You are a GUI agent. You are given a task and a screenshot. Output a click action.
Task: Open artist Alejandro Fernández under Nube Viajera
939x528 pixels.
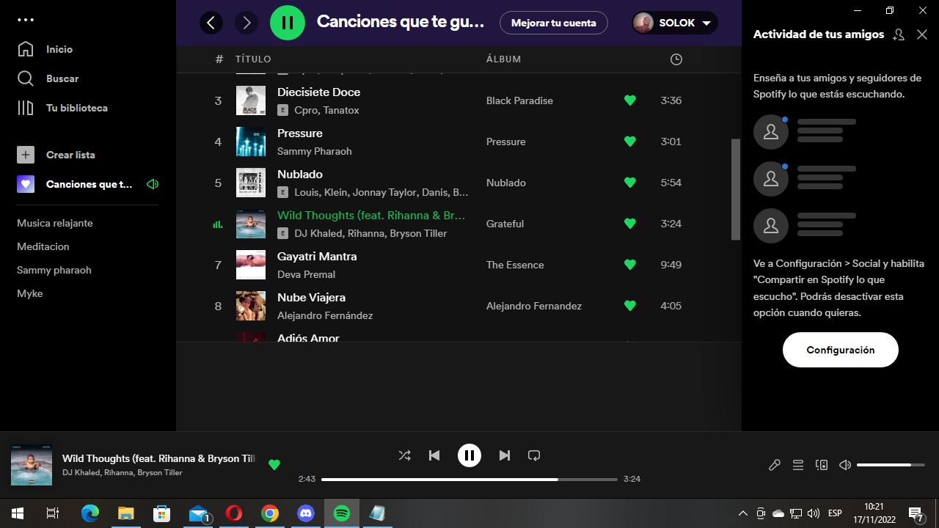[325, 315]
